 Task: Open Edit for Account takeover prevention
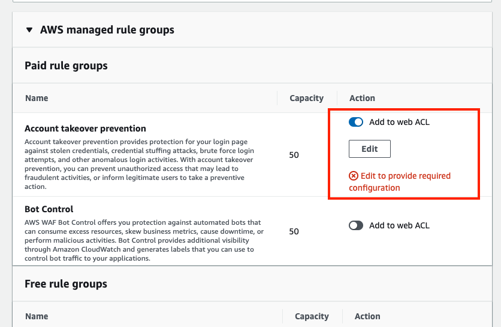369,149
